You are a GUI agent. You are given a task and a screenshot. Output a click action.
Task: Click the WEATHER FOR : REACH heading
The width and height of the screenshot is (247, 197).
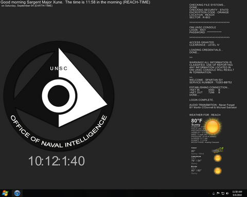point(205,115)
